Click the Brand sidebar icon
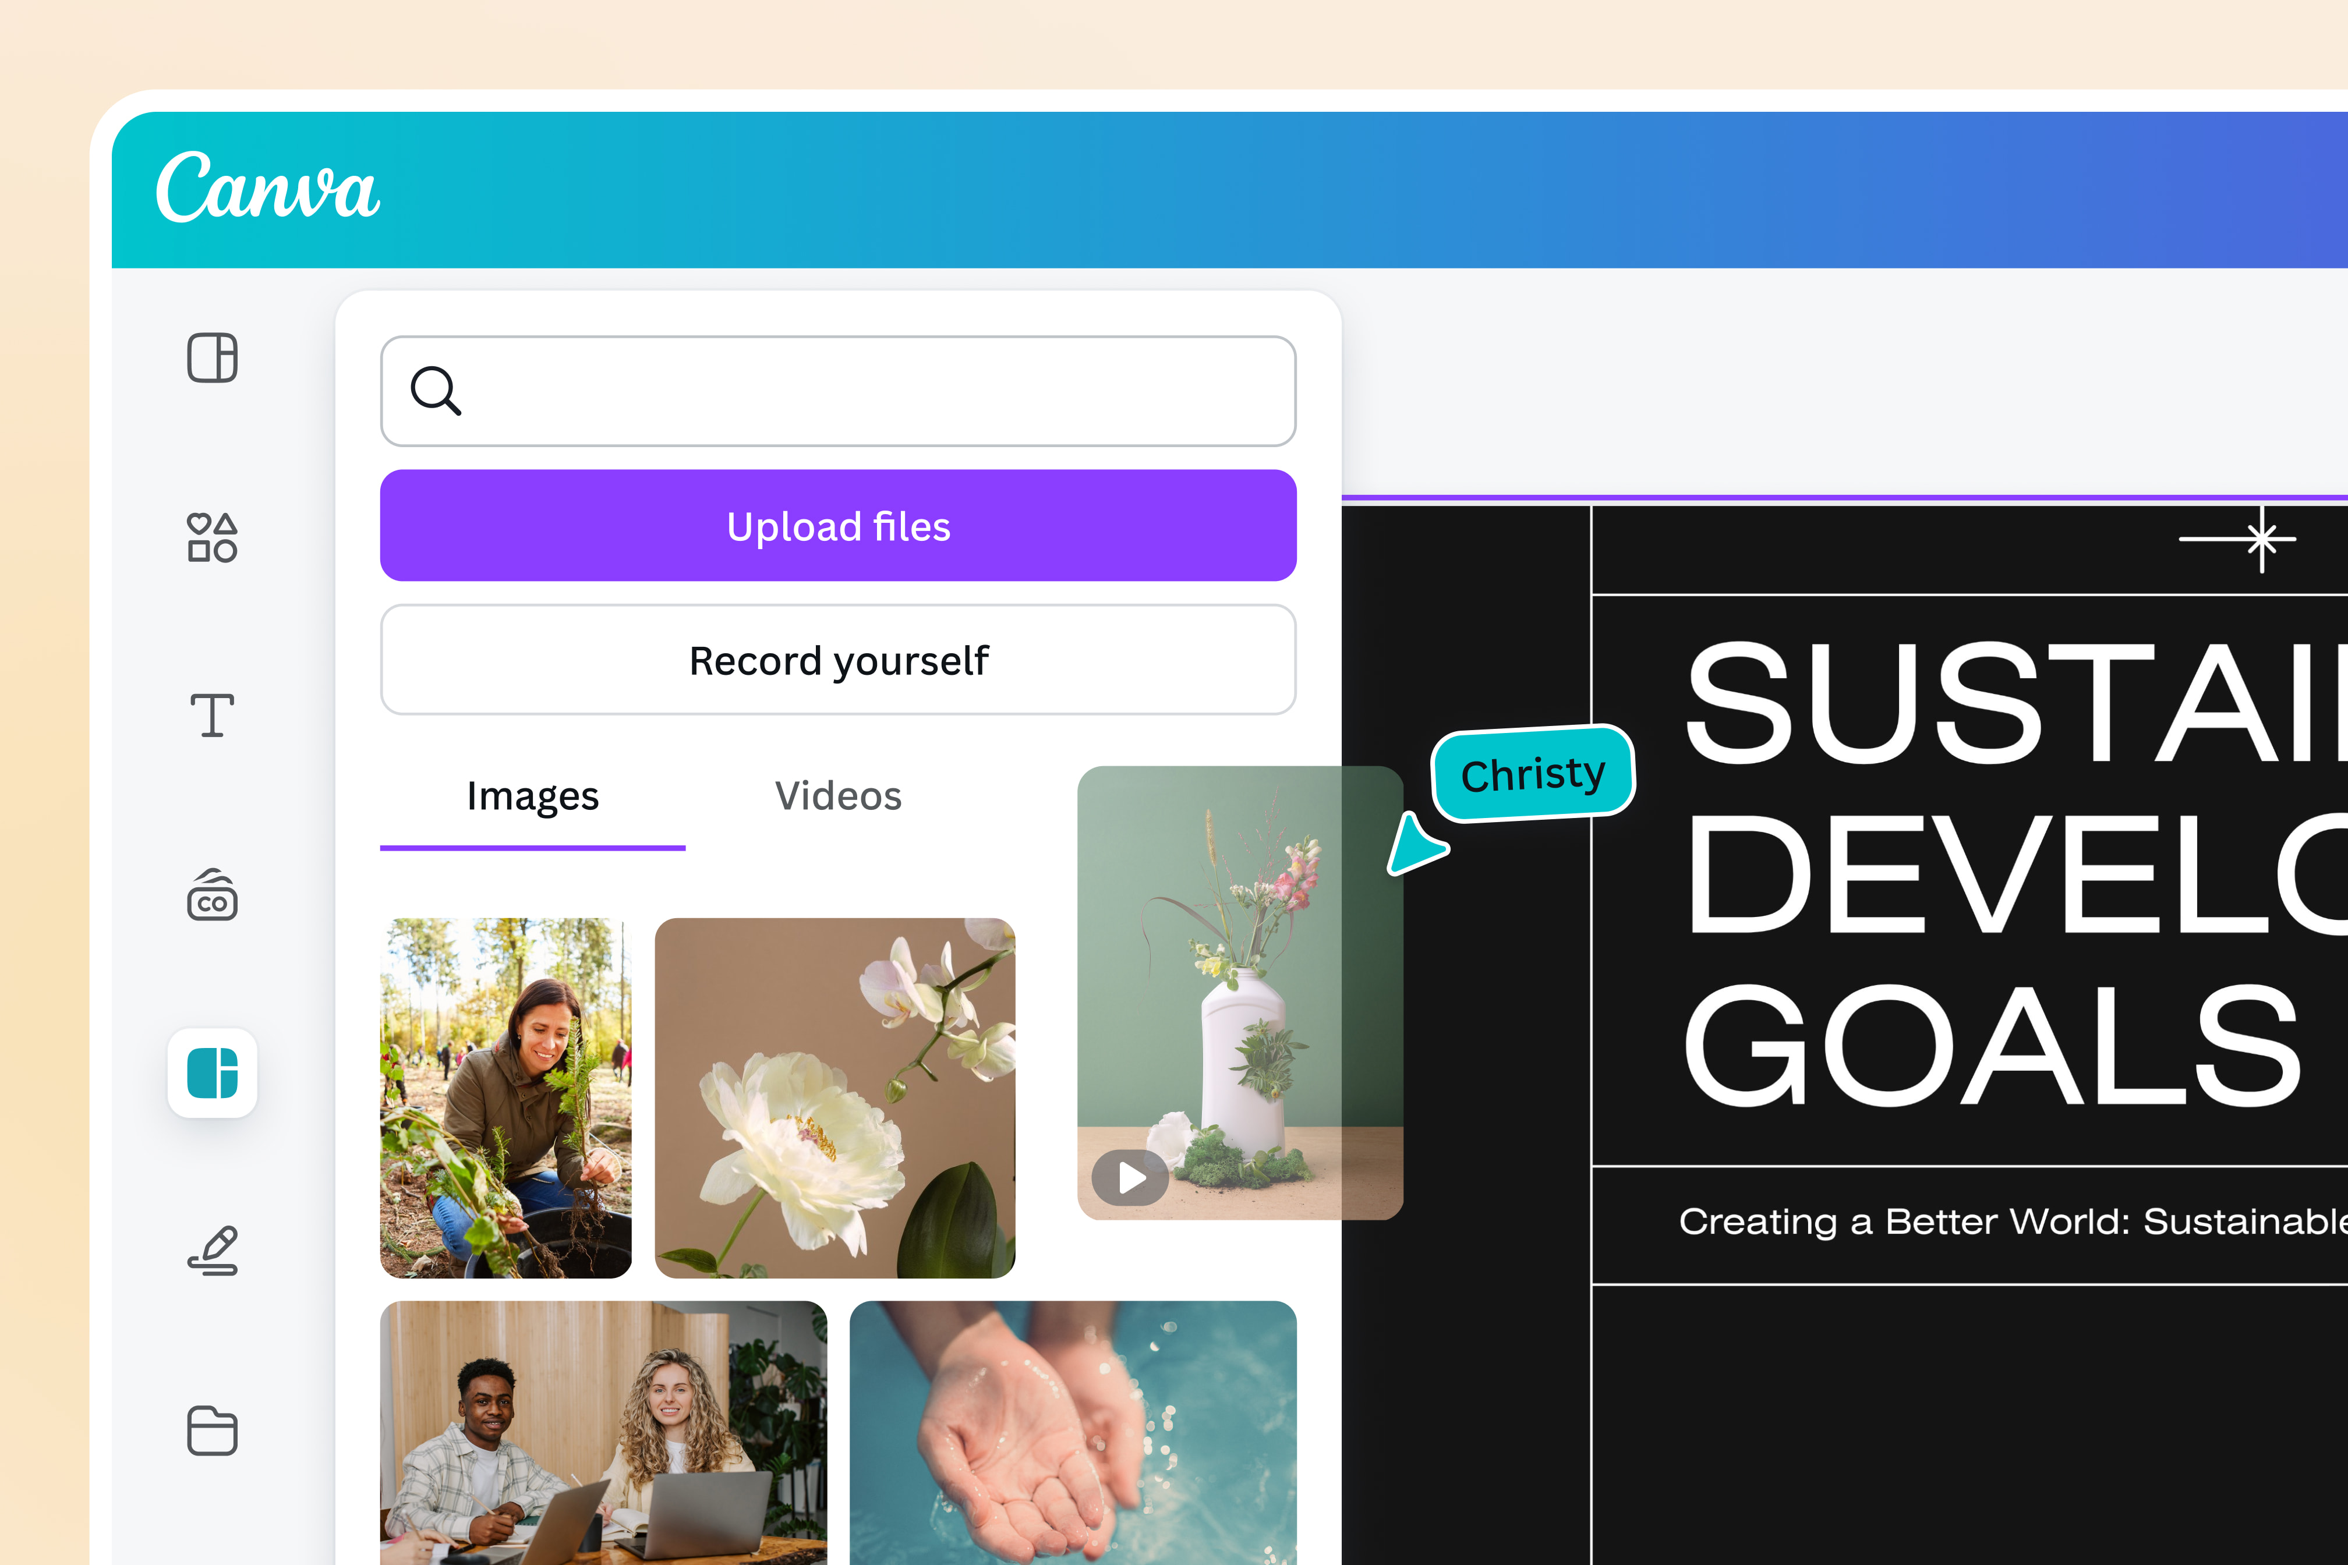This screenshot has width=2348, height=1565. point(213,896)
